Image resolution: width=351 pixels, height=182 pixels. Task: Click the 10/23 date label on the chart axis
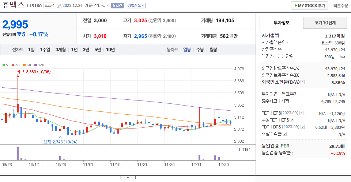[61, 165]
